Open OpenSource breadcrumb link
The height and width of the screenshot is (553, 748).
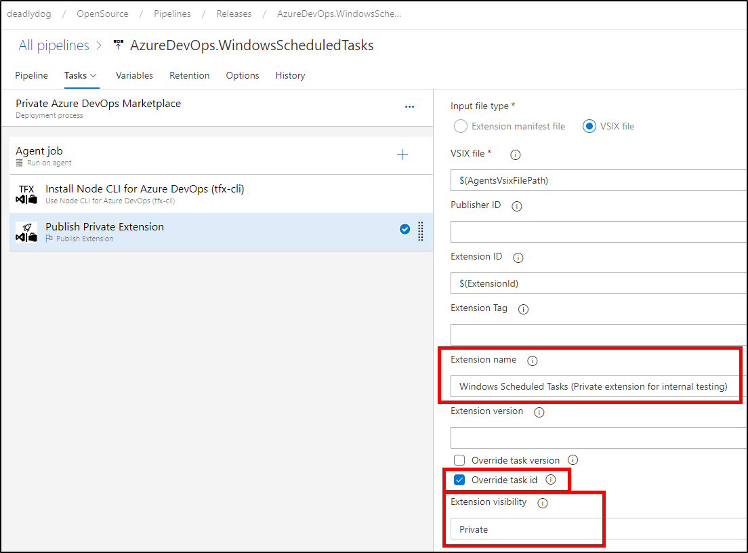coord(102,14)
